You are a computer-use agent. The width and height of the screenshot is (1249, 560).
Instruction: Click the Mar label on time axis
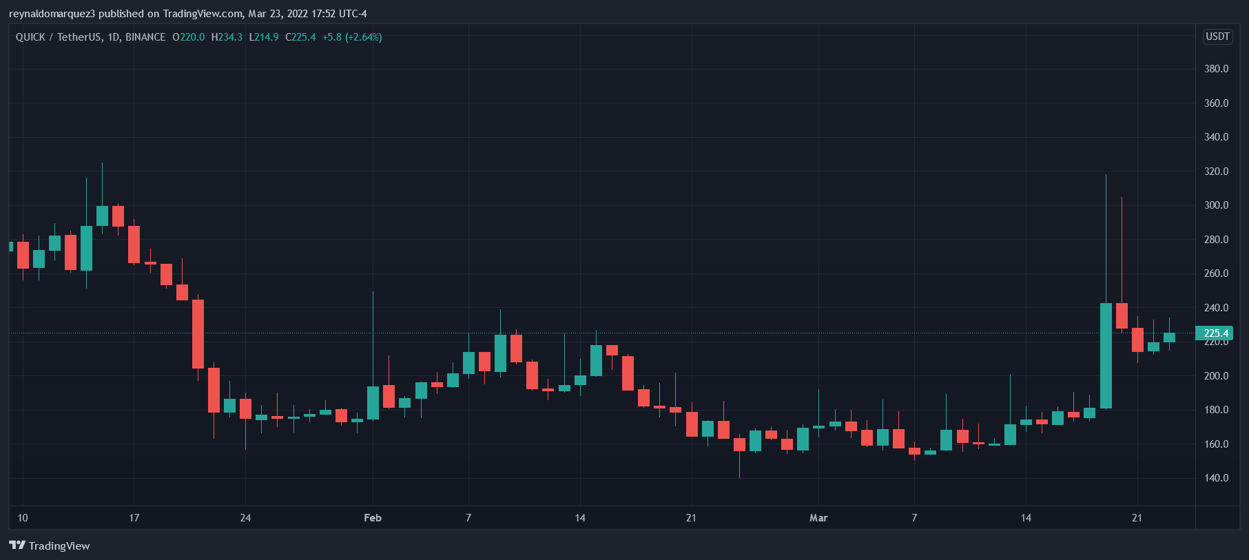pyautogui.click(x=818, y=518)
